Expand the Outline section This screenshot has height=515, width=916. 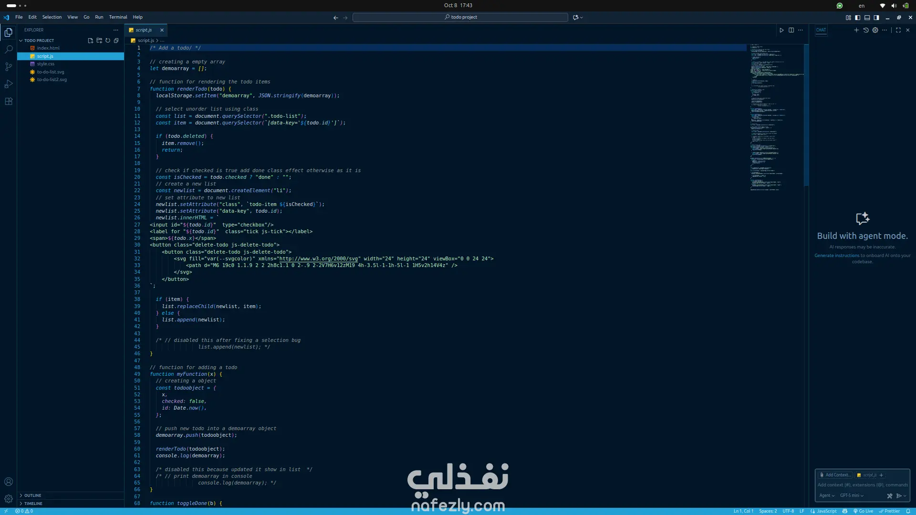[x=32, y=495]
